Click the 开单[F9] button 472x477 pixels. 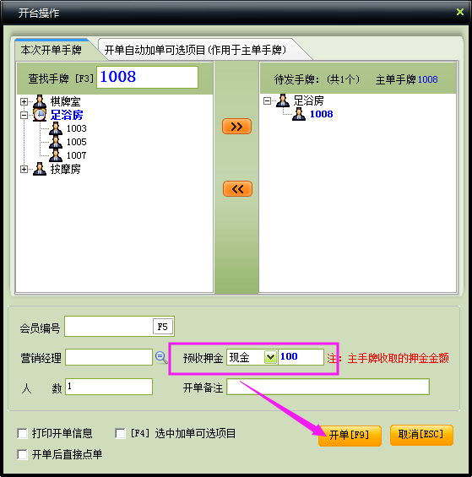click(x=350, y=436)
